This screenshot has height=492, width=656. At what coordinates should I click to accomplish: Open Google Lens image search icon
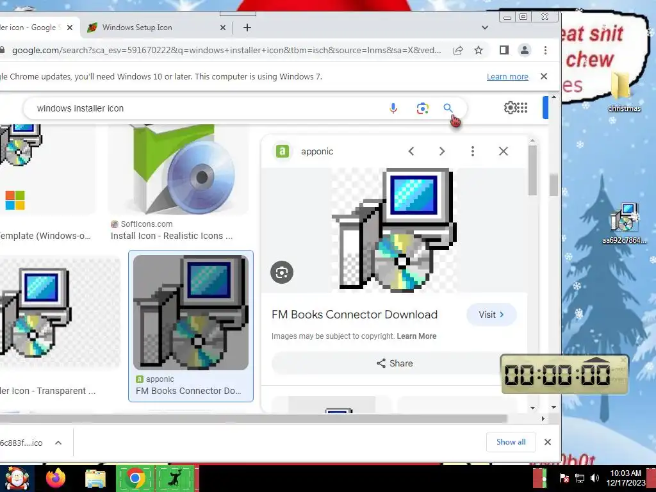click(x=423, y=108)
